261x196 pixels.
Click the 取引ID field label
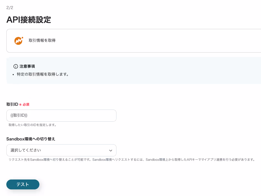pyautogui.click(x=12, y=104)
